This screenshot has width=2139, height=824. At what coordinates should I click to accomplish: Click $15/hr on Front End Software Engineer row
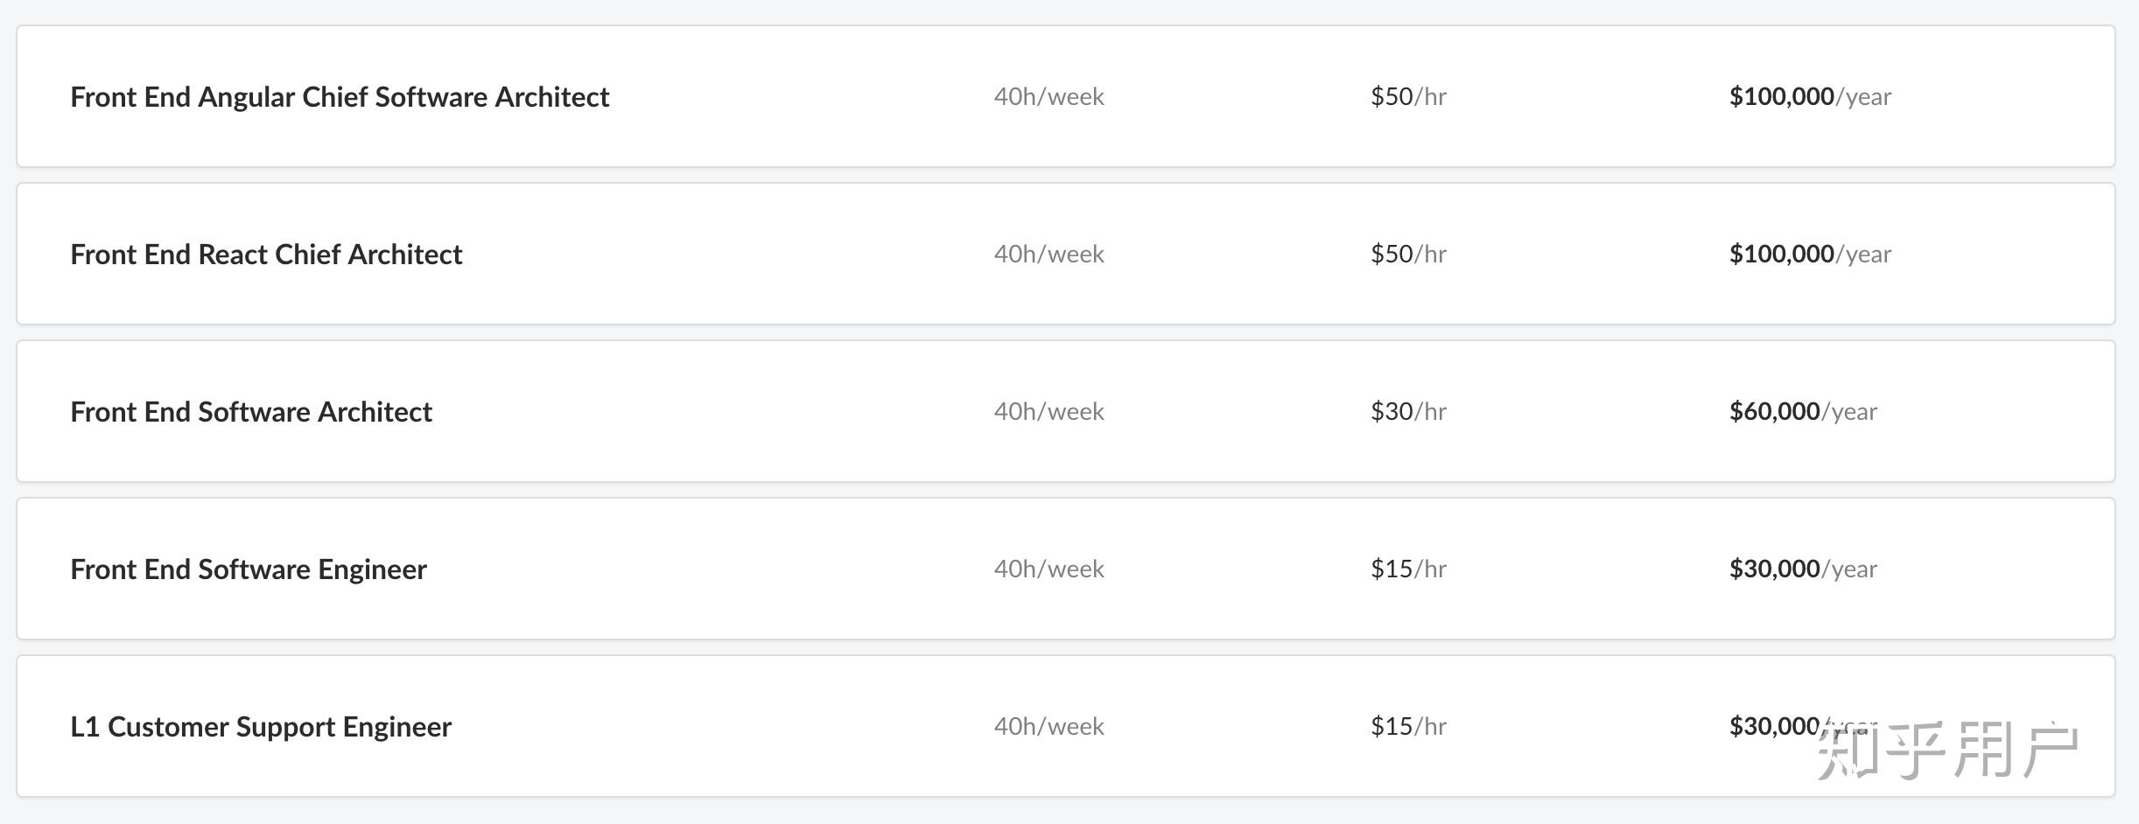(1408, 569)
